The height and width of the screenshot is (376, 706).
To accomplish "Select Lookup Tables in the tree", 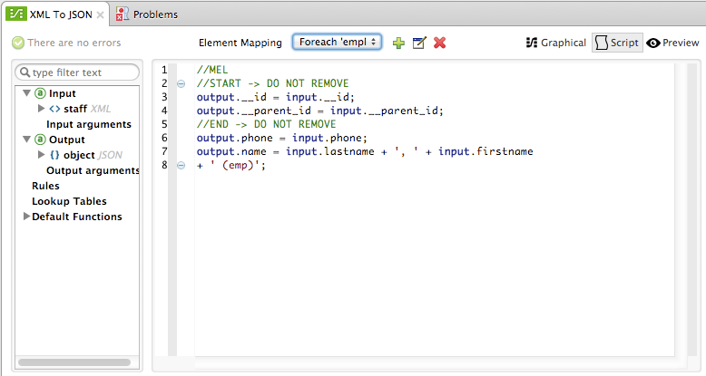I will pos(69,201).
